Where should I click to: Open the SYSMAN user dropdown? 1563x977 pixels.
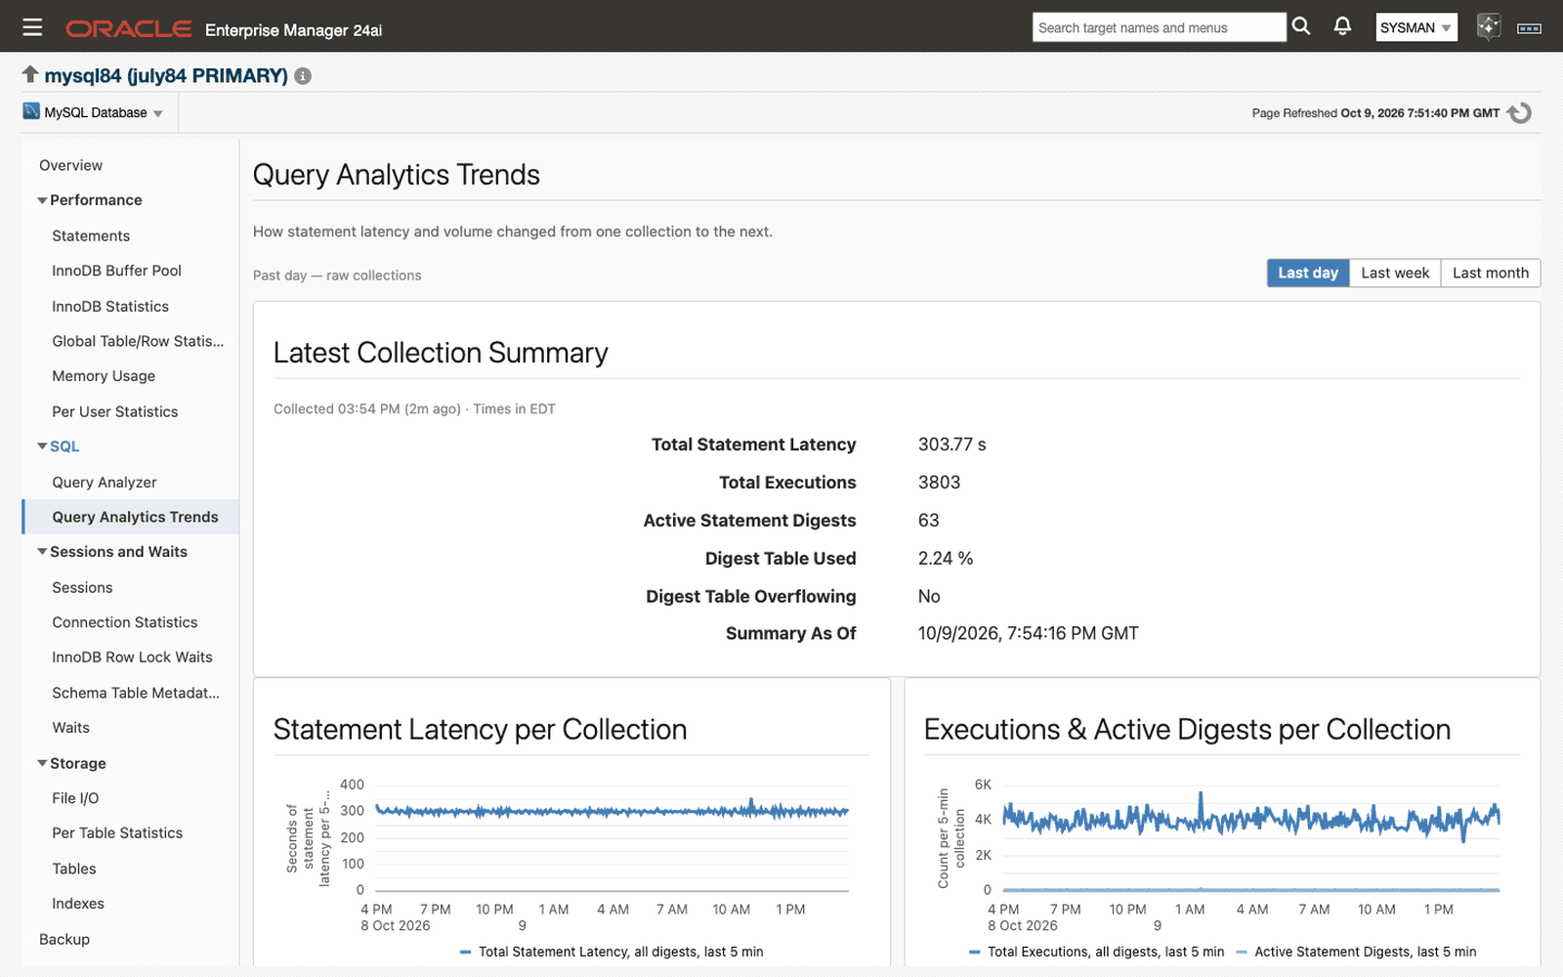1415,27
